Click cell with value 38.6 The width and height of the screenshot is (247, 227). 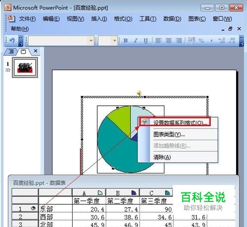(x=123, y=217)
